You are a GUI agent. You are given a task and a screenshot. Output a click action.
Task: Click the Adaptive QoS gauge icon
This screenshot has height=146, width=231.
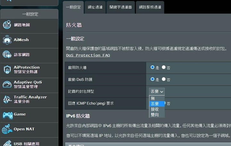[x=7, y=85]
